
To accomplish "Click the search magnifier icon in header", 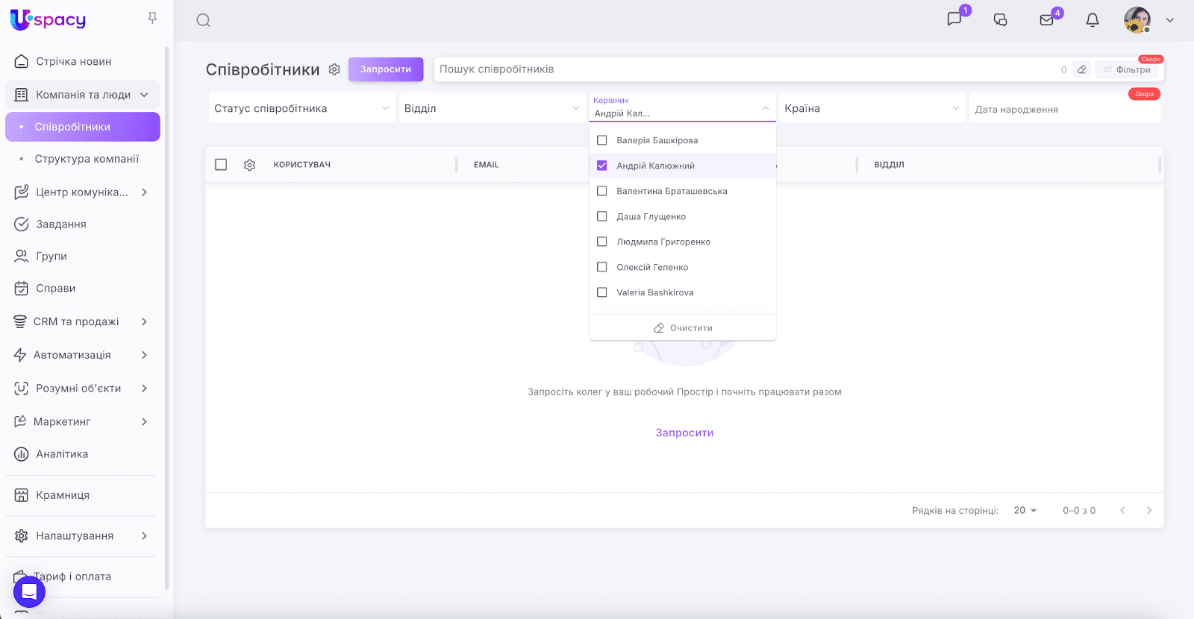I will click(x=203, y=20).
